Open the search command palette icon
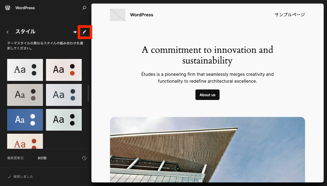 coord(84,8)
